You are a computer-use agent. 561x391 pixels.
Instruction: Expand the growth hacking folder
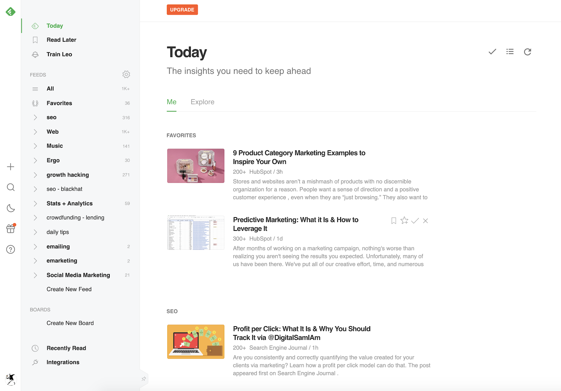point(35,175)
